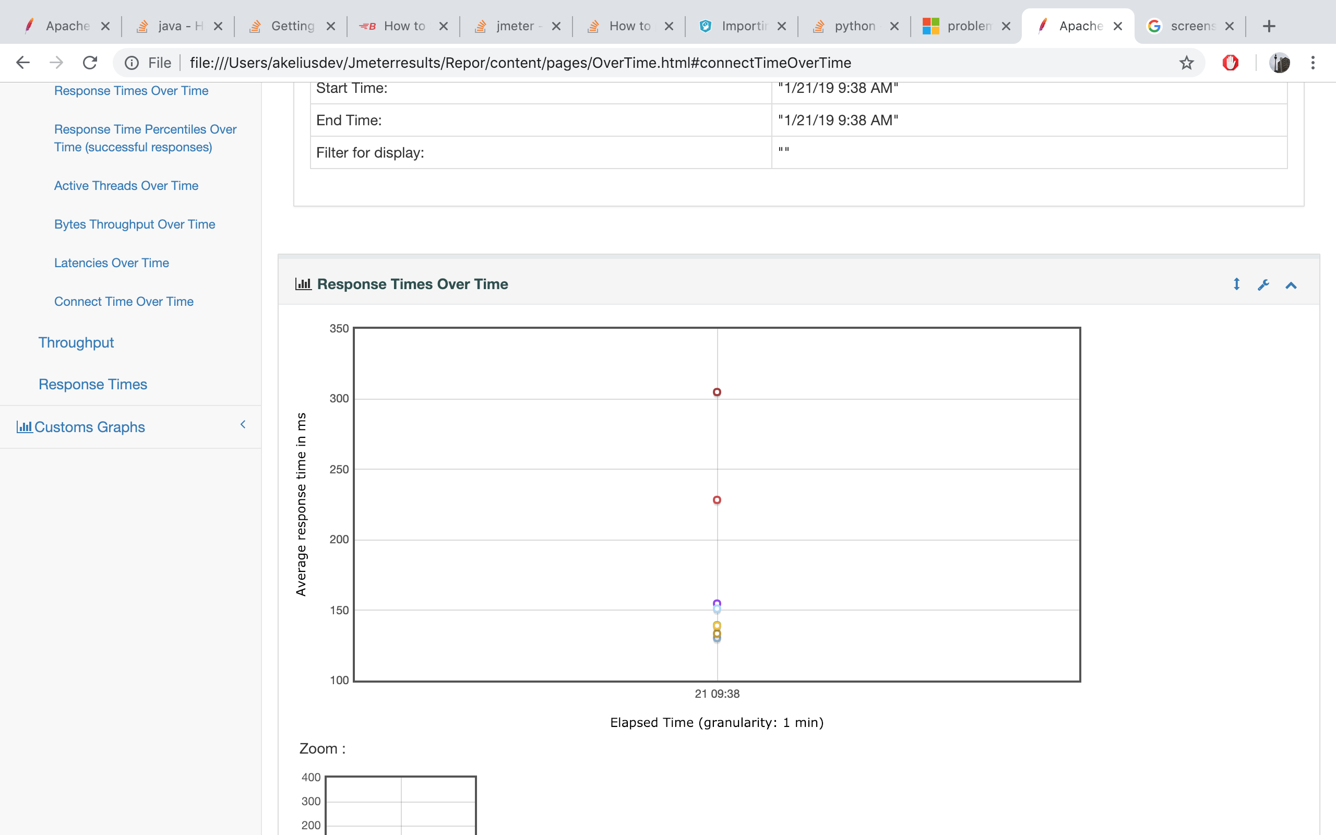Open the Chrome three-dot menu
Viewport: 1336px width, 835px height.
1313,63
